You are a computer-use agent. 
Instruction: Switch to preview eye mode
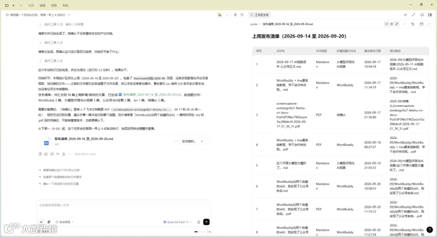coord(391,24)
